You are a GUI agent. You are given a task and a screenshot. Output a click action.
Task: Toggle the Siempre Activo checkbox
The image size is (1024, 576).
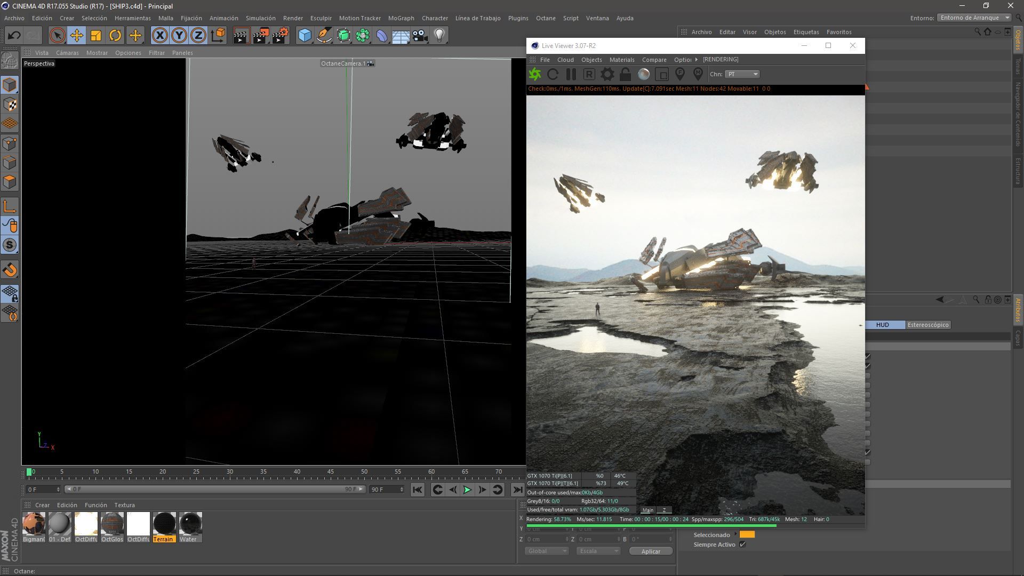point(742,545)
